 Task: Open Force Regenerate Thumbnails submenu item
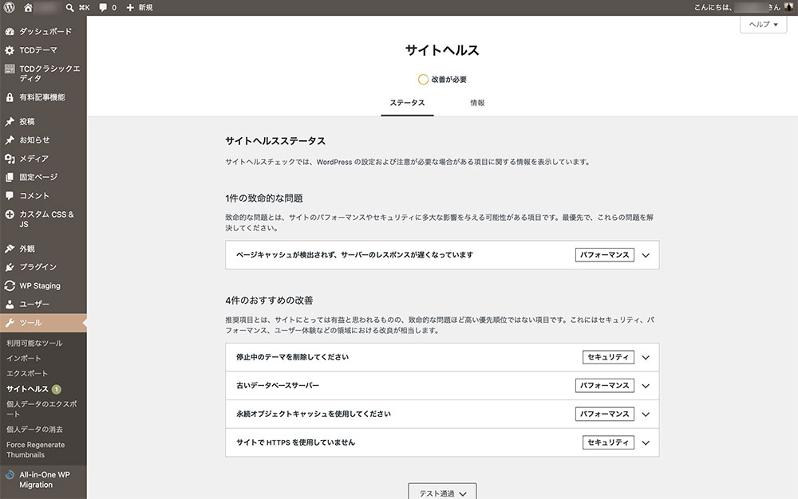36,450
